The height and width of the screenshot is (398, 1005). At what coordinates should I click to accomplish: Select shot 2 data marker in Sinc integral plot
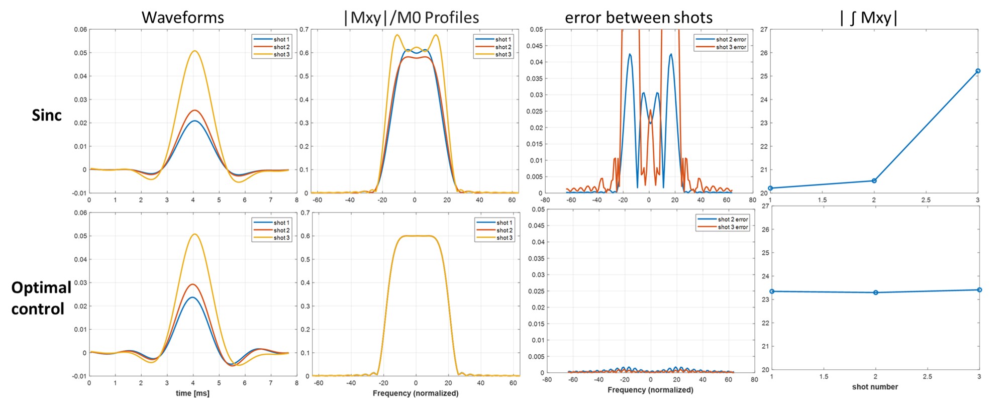(x=874, y=180)
